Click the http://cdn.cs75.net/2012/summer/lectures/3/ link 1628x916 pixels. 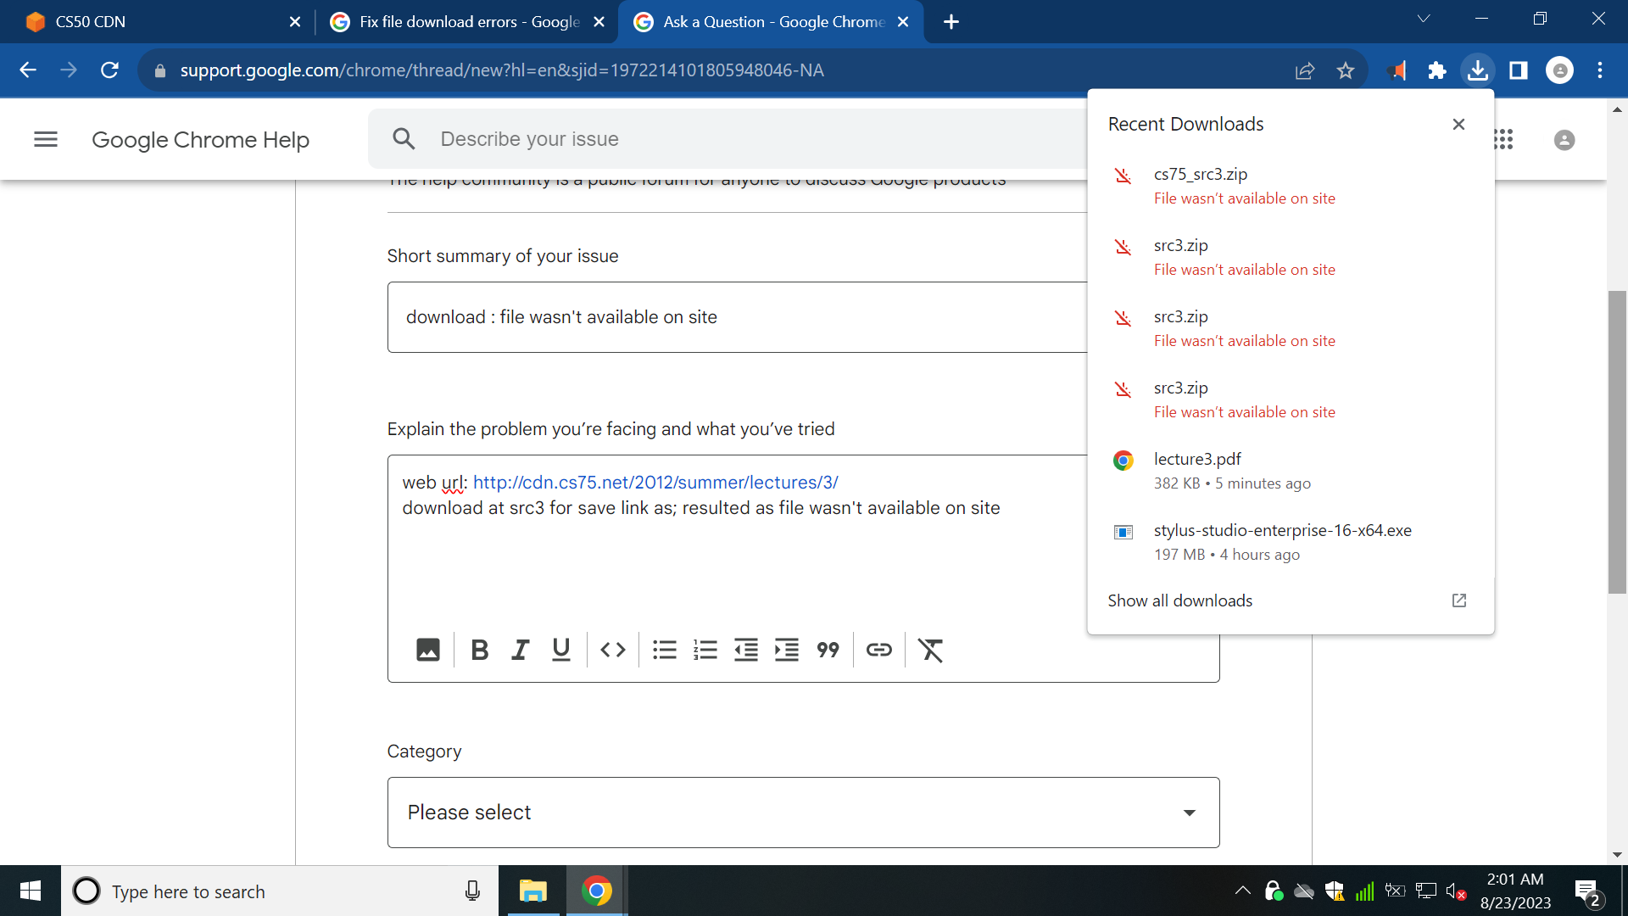(x=654, y=482)
